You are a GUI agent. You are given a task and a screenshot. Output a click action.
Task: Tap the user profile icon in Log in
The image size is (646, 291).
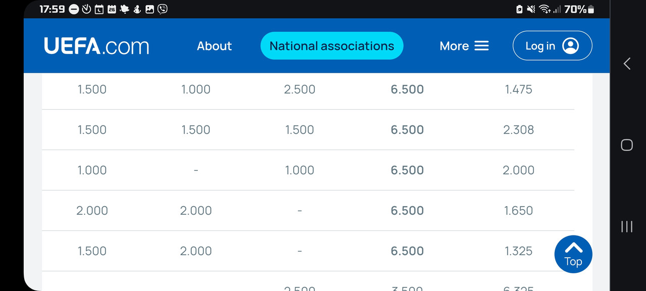pyautogui.click(x=570, y=46)
